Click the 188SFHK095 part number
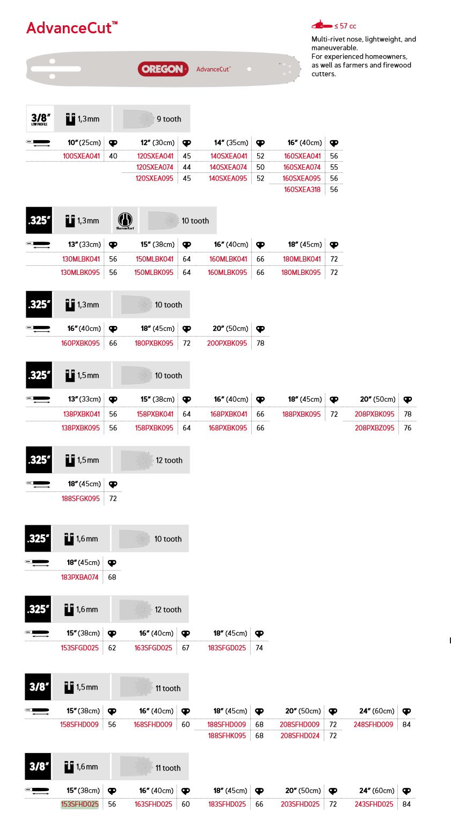The height and width of the screenshot is (819, 451). pyautogui.click(x=227, y=736)
